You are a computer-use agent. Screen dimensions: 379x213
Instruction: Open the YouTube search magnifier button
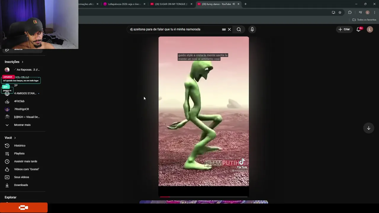pyautogui.click(x=239, y=29)
